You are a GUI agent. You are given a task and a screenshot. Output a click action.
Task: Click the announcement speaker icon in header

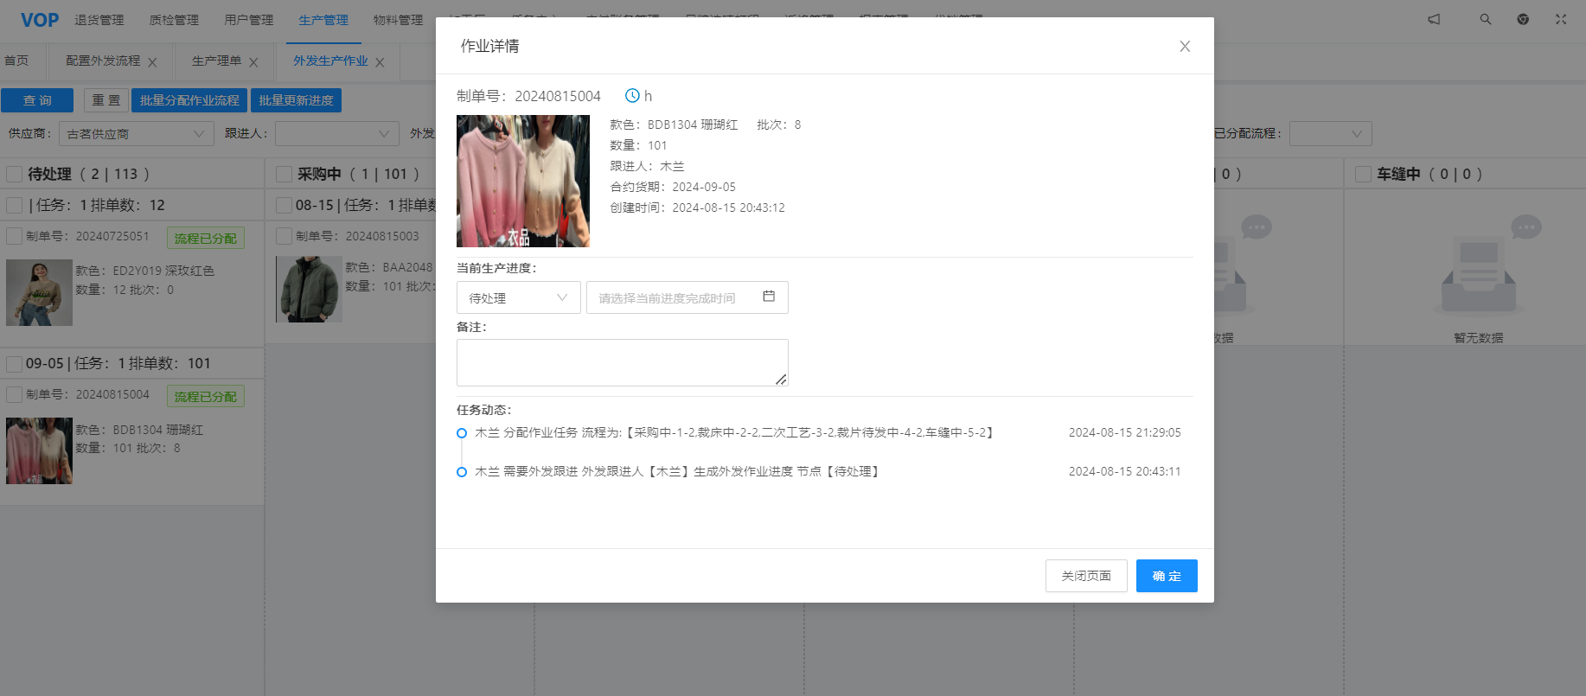click(1434, 19)
